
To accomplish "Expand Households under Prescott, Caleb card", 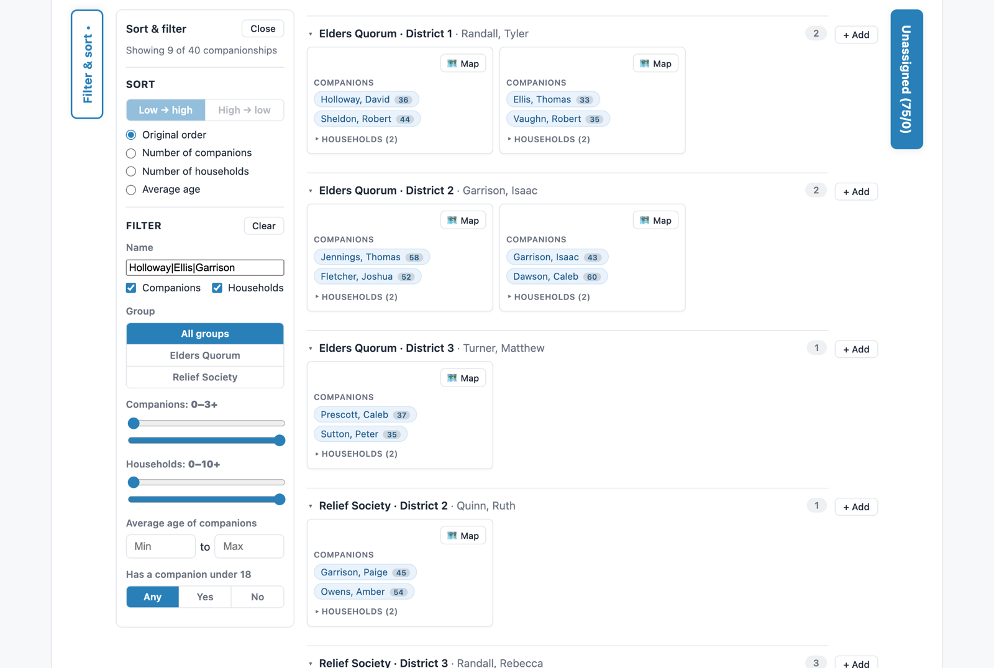I will coord(356,454).
